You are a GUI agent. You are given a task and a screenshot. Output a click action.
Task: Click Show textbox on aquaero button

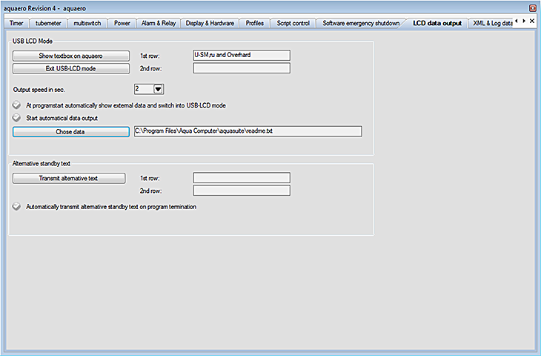click(x=71, y=56)
